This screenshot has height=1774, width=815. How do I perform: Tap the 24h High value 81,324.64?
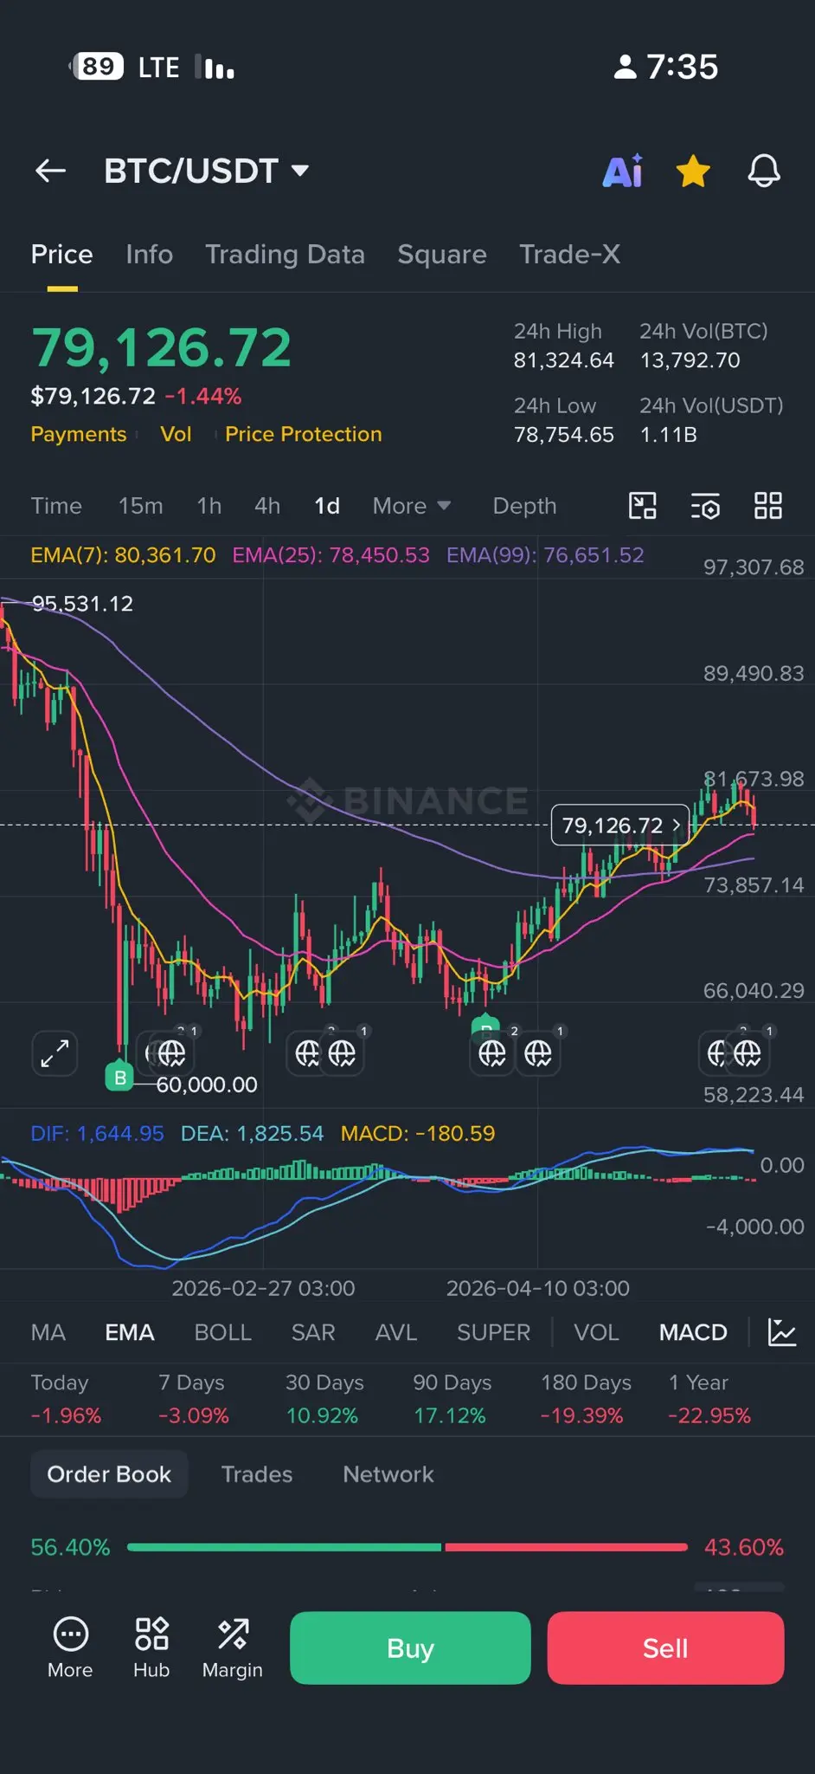pyautogui.click(x=564, y=360)
